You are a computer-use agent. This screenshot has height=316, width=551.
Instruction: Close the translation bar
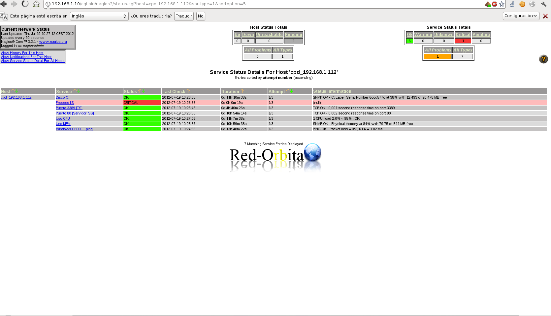[545, 16]
